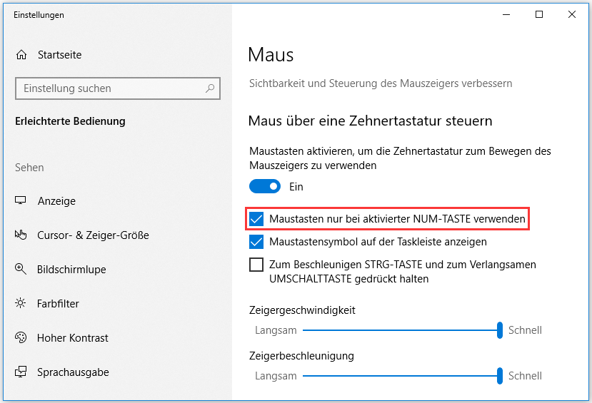The width and height of the screenshot is (592, 403).
Task: Click the Zeigergeschwindigkeit label
Action: point(302,310)
